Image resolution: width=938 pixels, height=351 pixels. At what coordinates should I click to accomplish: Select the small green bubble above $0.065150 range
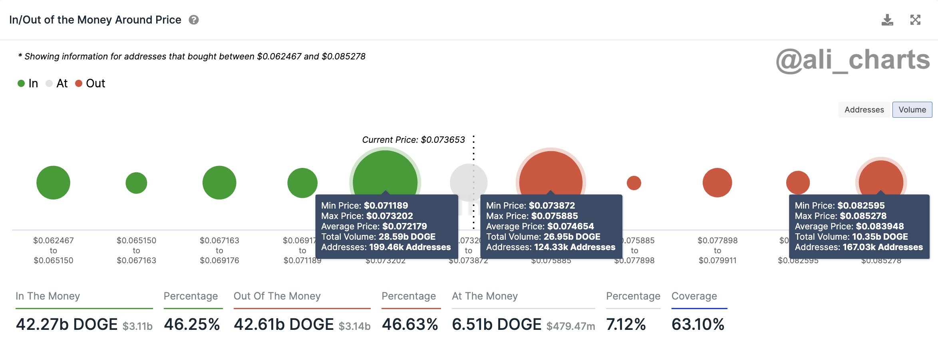136,183
